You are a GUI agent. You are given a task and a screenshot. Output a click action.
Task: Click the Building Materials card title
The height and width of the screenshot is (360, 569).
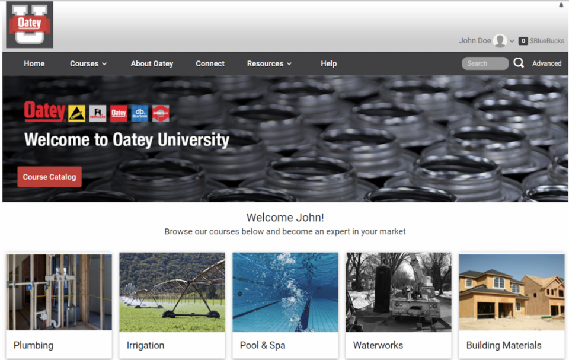[x=504, y=345]
